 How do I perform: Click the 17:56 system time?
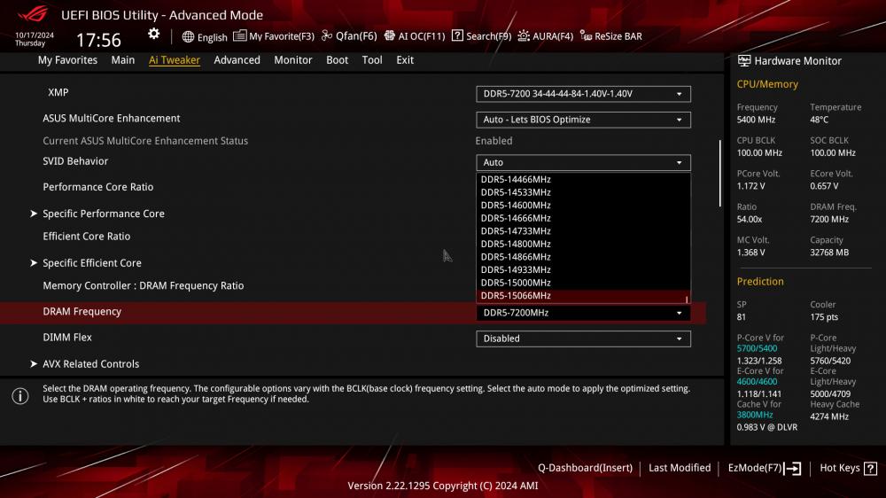(98, 40)
